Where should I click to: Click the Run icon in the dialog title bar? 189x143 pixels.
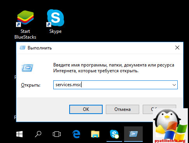click(x=23, y=48)
